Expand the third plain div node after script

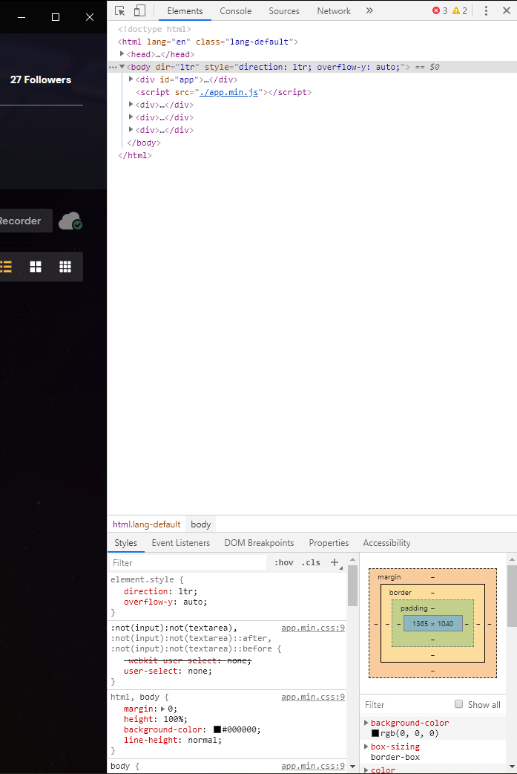131,129
